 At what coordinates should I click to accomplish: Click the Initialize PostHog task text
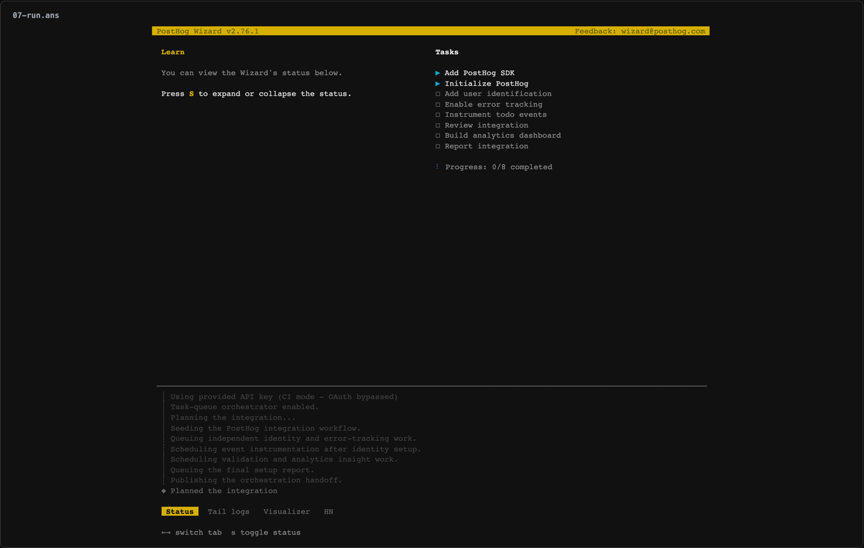tap(486, 84)
